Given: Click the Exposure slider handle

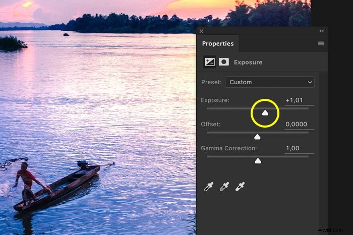Looking at the screenshot, I should click(x=265, y=113).
